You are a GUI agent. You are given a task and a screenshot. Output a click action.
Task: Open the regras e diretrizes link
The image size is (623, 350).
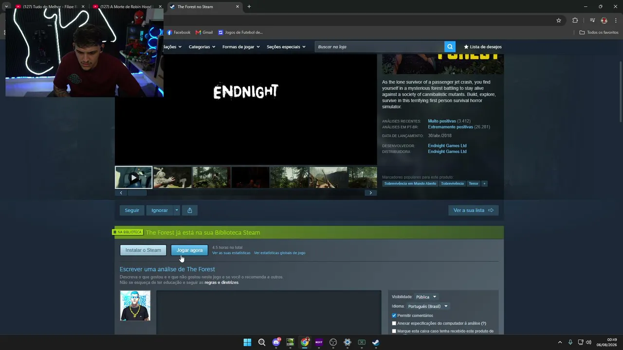click(221, 282)
